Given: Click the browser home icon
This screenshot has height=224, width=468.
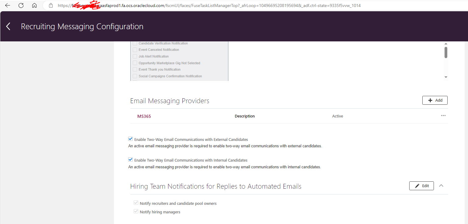Looking at the screenshot, I should [34, 5].
